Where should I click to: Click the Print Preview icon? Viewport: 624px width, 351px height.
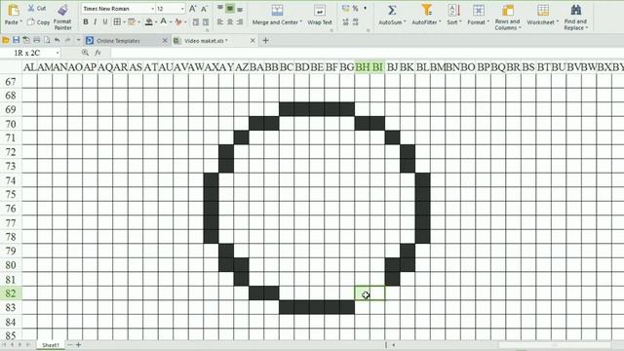pos(47,40)
